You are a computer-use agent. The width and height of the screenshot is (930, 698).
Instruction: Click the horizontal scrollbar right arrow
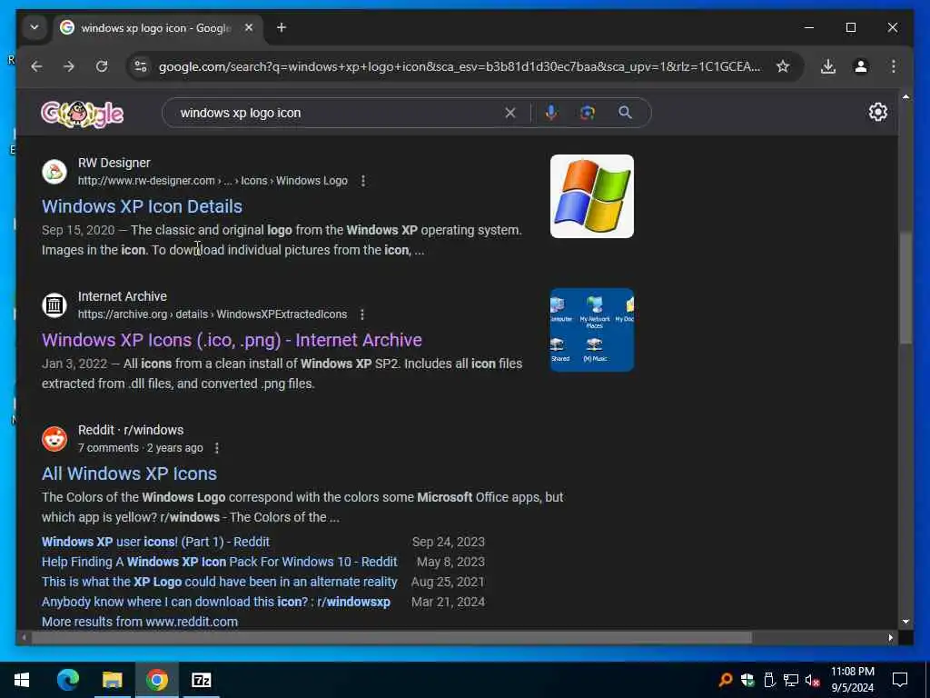890,637
